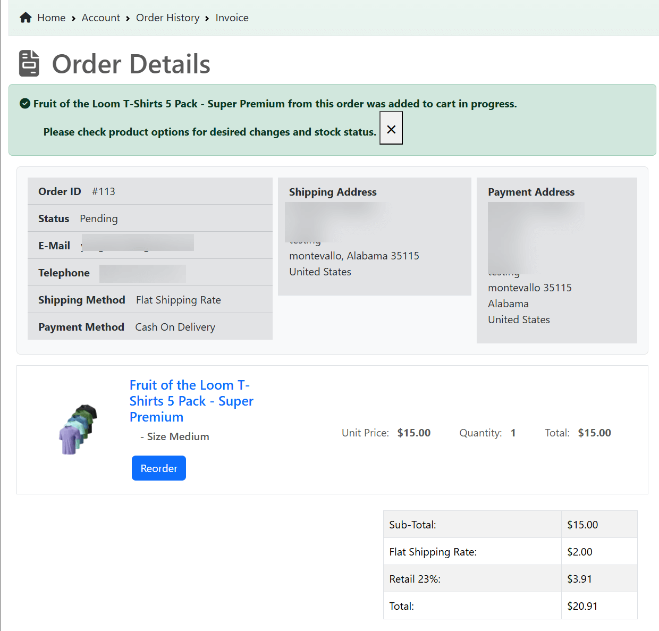
Task: Click the $20.91 order total amount
Action: pyautogui.click(x=582, y=606)
